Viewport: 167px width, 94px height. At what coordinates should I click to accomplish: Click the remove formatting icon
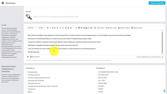pyautogui.click(x=55, y=28)
